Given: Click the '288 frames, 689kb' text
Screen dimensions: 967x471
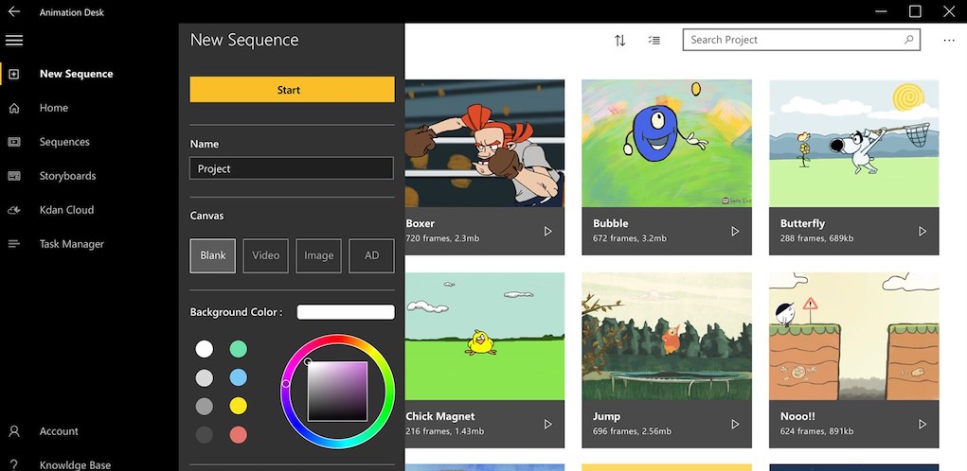Looking at the screenshot, I should [x=817, y=238].
